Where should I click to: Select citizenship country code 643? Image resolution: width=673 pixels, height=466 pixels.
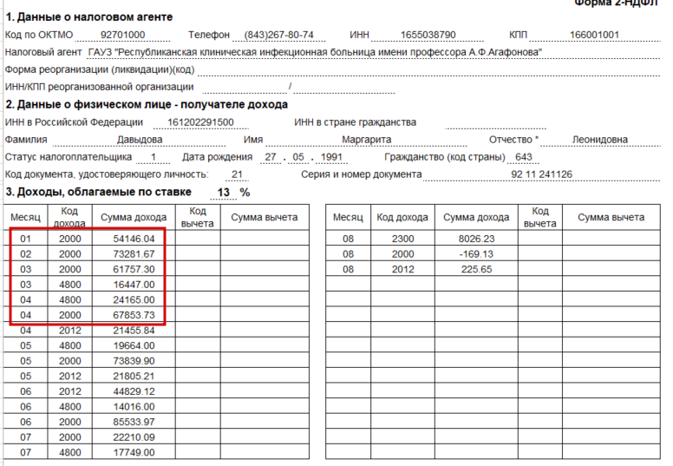click(x=524, y=157)
